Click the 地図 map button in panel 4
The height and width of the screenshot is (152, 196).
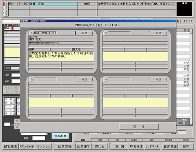(158, 79)
